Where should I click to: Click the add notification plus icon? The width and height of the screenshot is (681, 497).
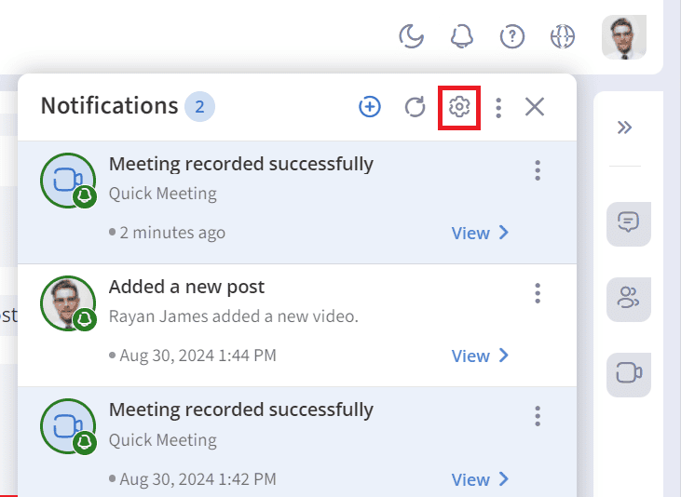point(370,107)
